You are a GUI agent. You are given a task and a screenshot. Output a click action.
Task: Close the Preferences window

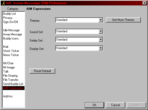pos(145,3)
